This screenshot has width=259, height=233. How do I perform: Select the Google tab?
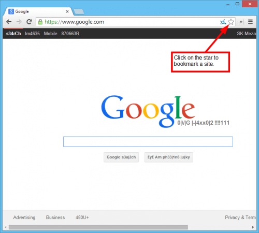pyautogui.click(x=39, y=11)
